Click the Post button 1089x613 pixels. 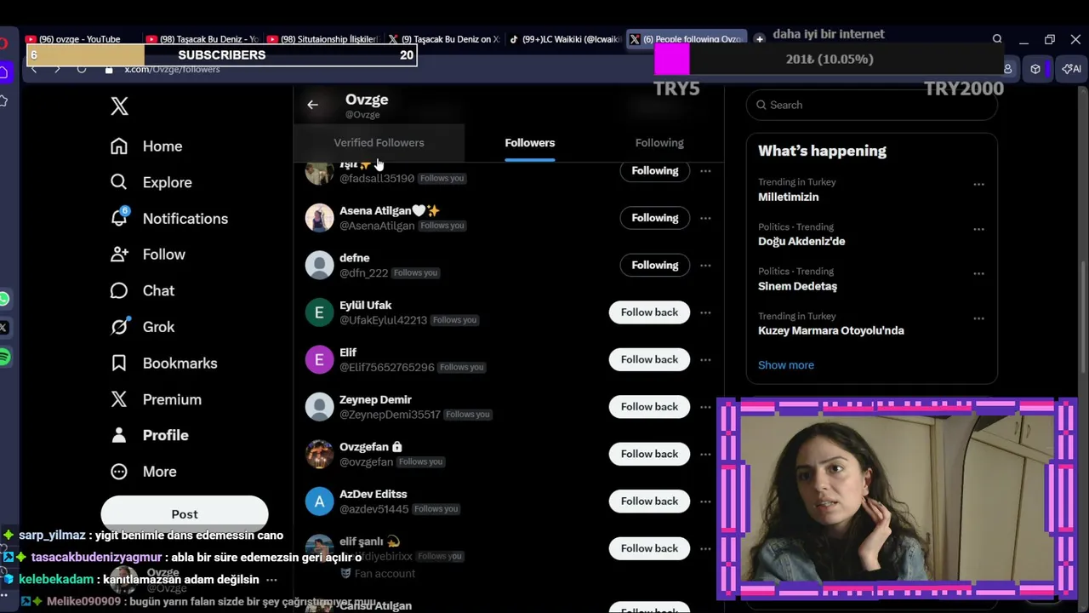pos(185,514)
